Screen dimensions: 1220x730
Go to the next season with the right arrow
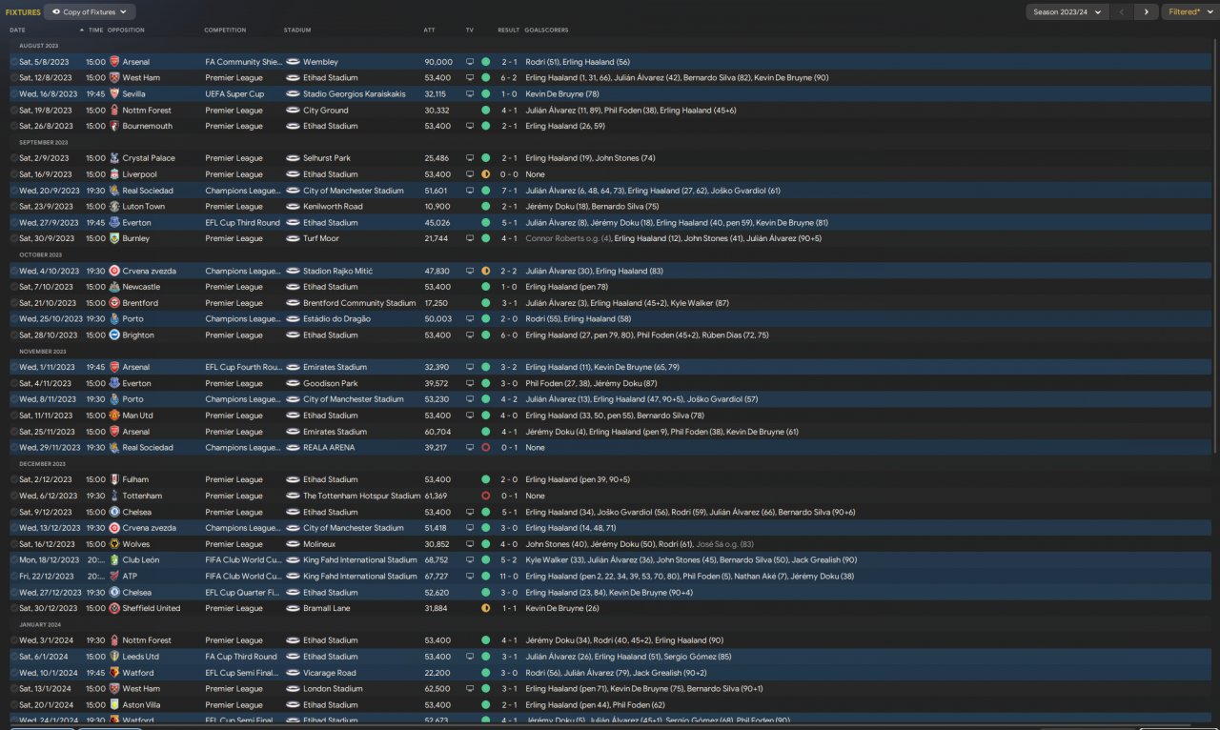point(1147,12)
